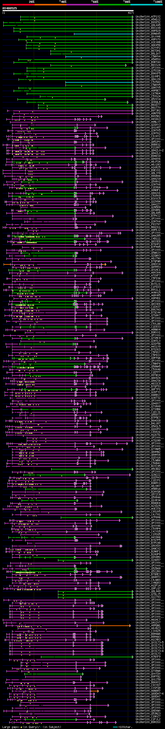Click label UniRef100_Q6K456
Screen dimensions: 165x729
[x=148, y=45]
